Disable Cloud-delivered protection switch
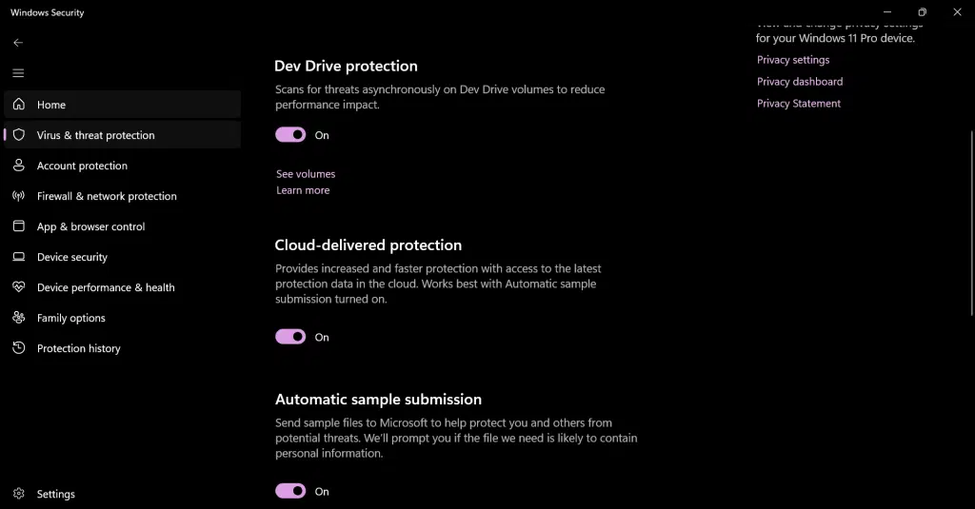 (290, 337)
